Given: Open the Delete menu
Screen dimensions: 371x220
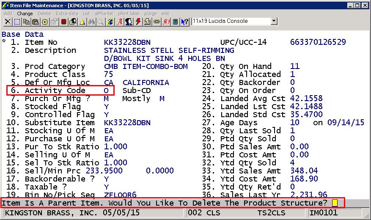Looking at the screenshot, I should 44,14.
